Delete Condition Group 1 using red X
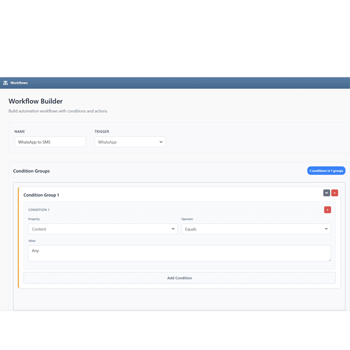 coord(335,193)
